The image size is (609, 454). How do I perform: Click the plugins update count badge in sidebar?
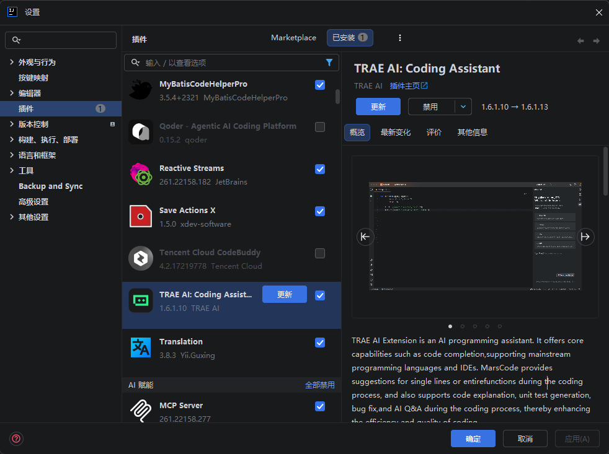(x=100, y=108)
